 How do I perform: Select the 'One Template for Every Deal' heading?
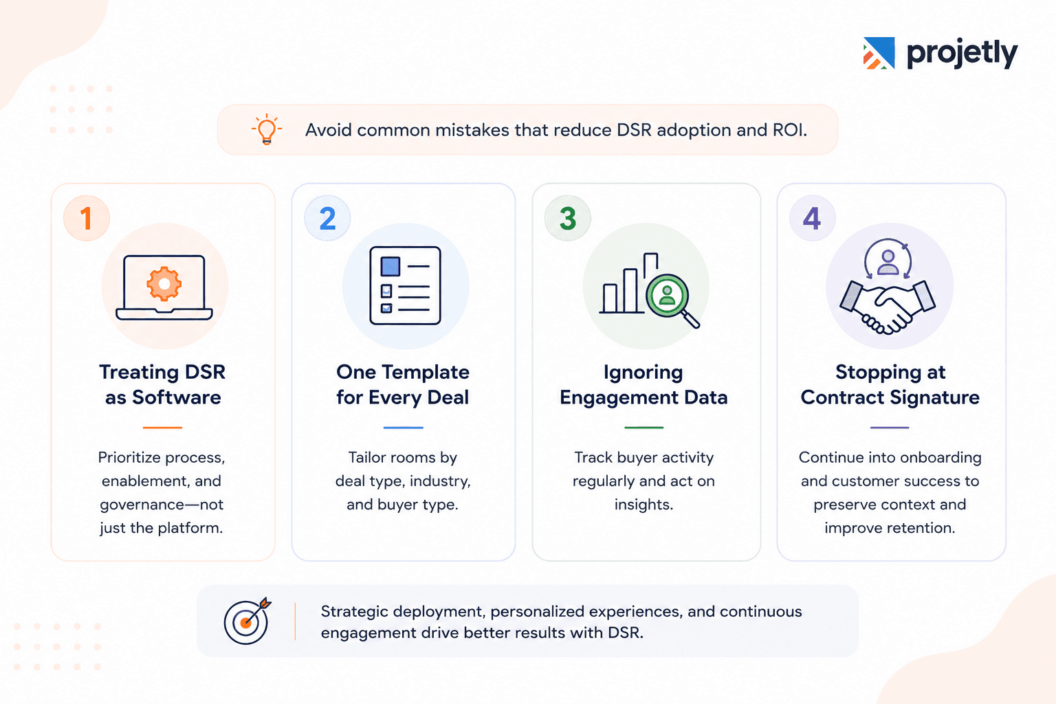[x=403, y=384]
